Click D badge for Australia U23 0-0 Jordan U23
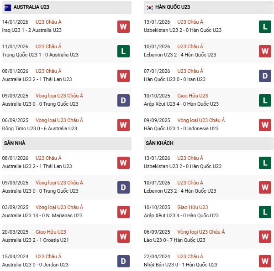This screenshot has height=271, width=274. 123,261
